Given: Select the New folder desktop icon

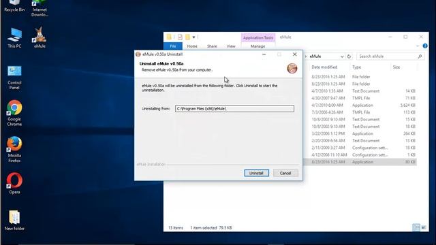Looking at the screenshot, I should coord(14,220).
